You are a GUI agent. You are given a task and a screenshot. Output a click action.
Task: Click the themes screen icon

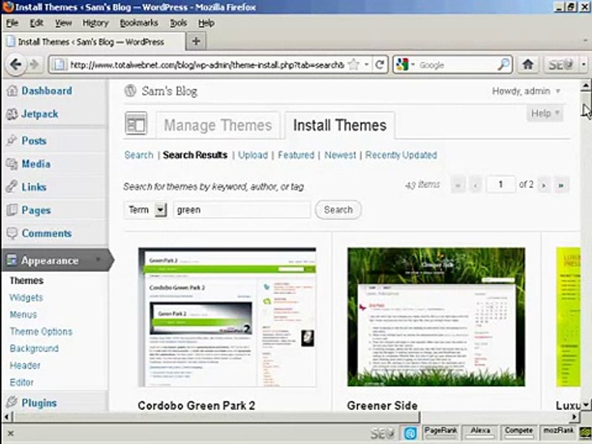click(x=136, y=123)
